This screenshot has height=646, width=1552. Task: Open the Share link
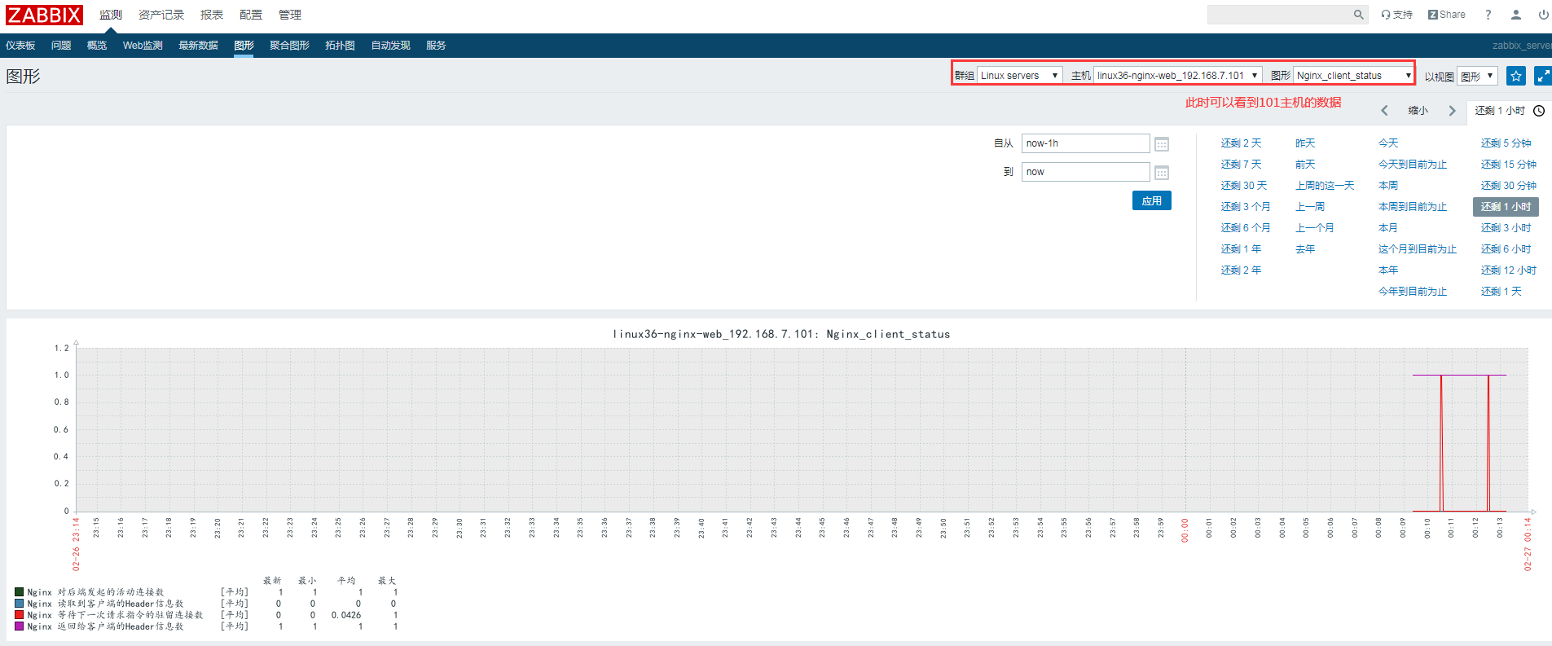pyautogui.click(x=1447, y=15)
